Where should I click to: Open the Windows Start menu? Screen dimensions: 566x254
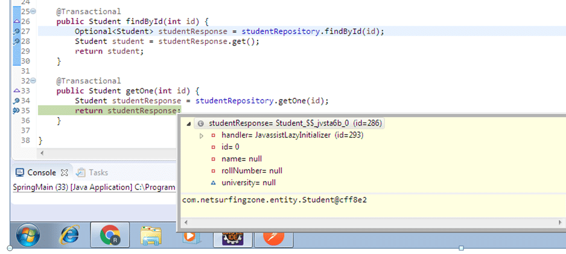pyautogui.click(x=28, y=235)
